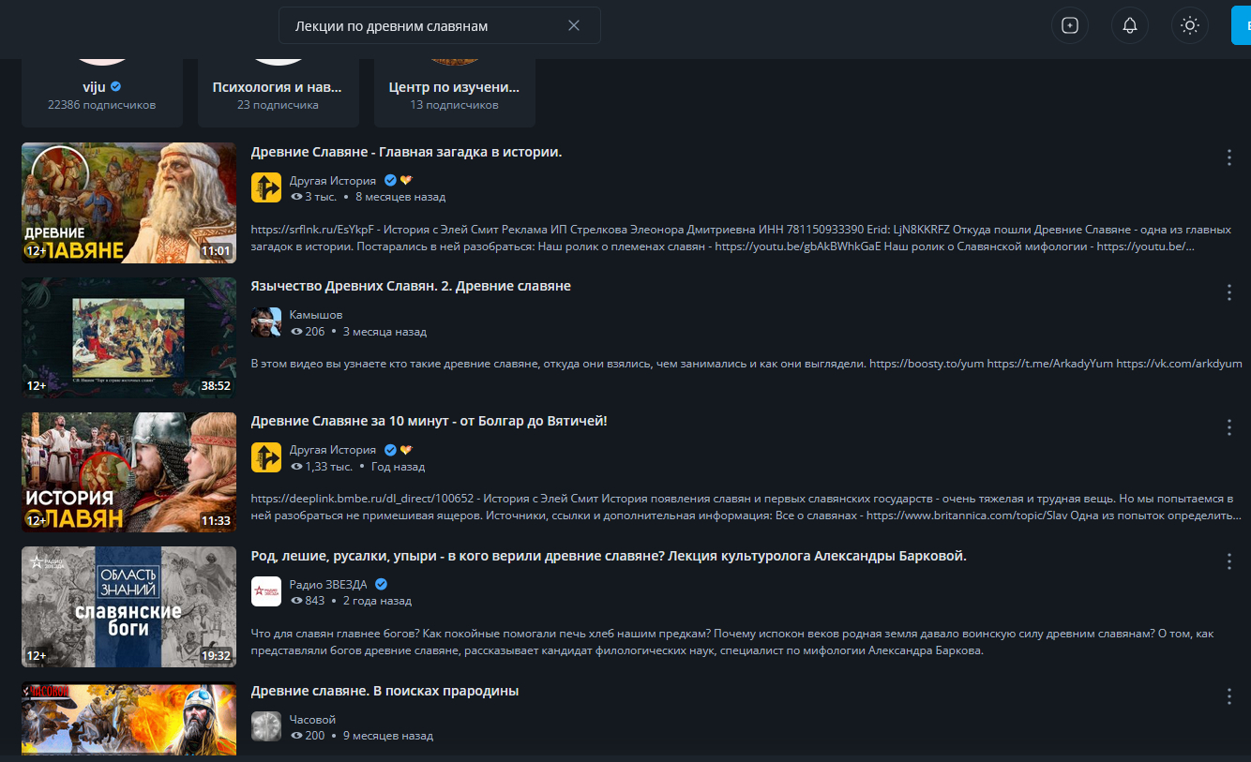Open more options for Баркова lecture video
The height and width of the screenshot is (762, 1251).
tap(1229, 561)
